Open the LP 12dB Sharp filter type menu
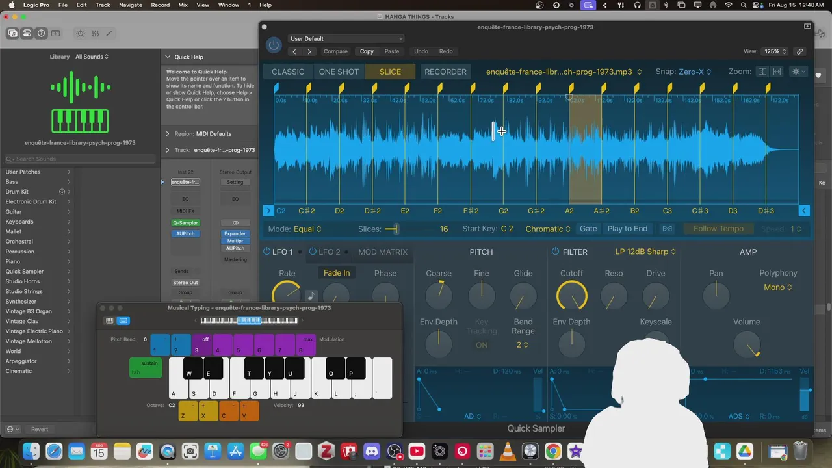Image resolution: width=832 pixels, height=468 pixels. pyautogui.click(x=645, y=252)
